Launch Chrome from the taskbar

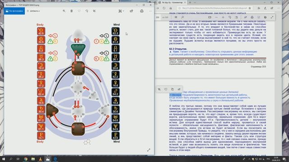tap(26, 159)
